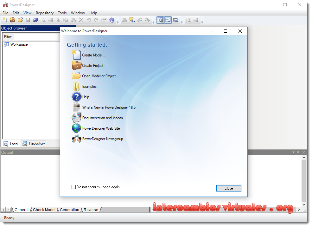This screenshot has height=227, width=312.
Task: Open options arrow after Forward arrow icon
Action: click(x=153, y=22)
